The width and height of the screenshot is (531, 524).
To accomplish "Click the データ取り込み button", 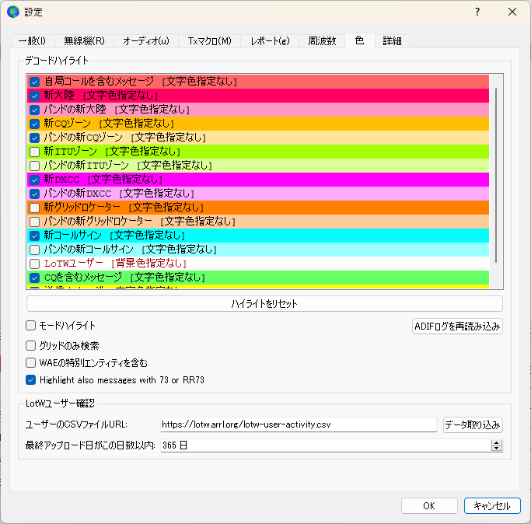I will pyautogui.click(x=473, y=424).
